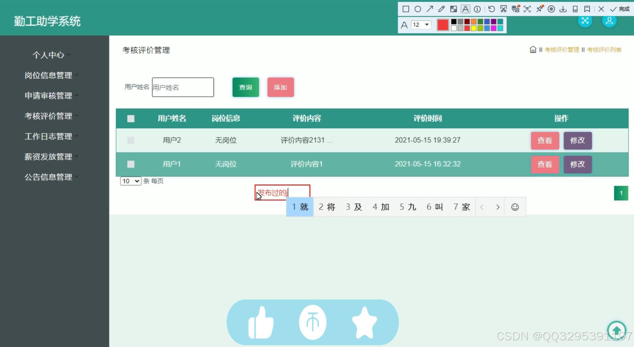Image resolution: width=634 pixels, height=347 pixels.
Task: Undo the last annotation
Action: (492, 9)
